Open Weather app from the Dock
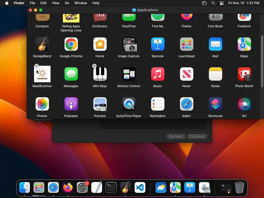The height and width of the screenshot is (198, 264). (161, 187)
